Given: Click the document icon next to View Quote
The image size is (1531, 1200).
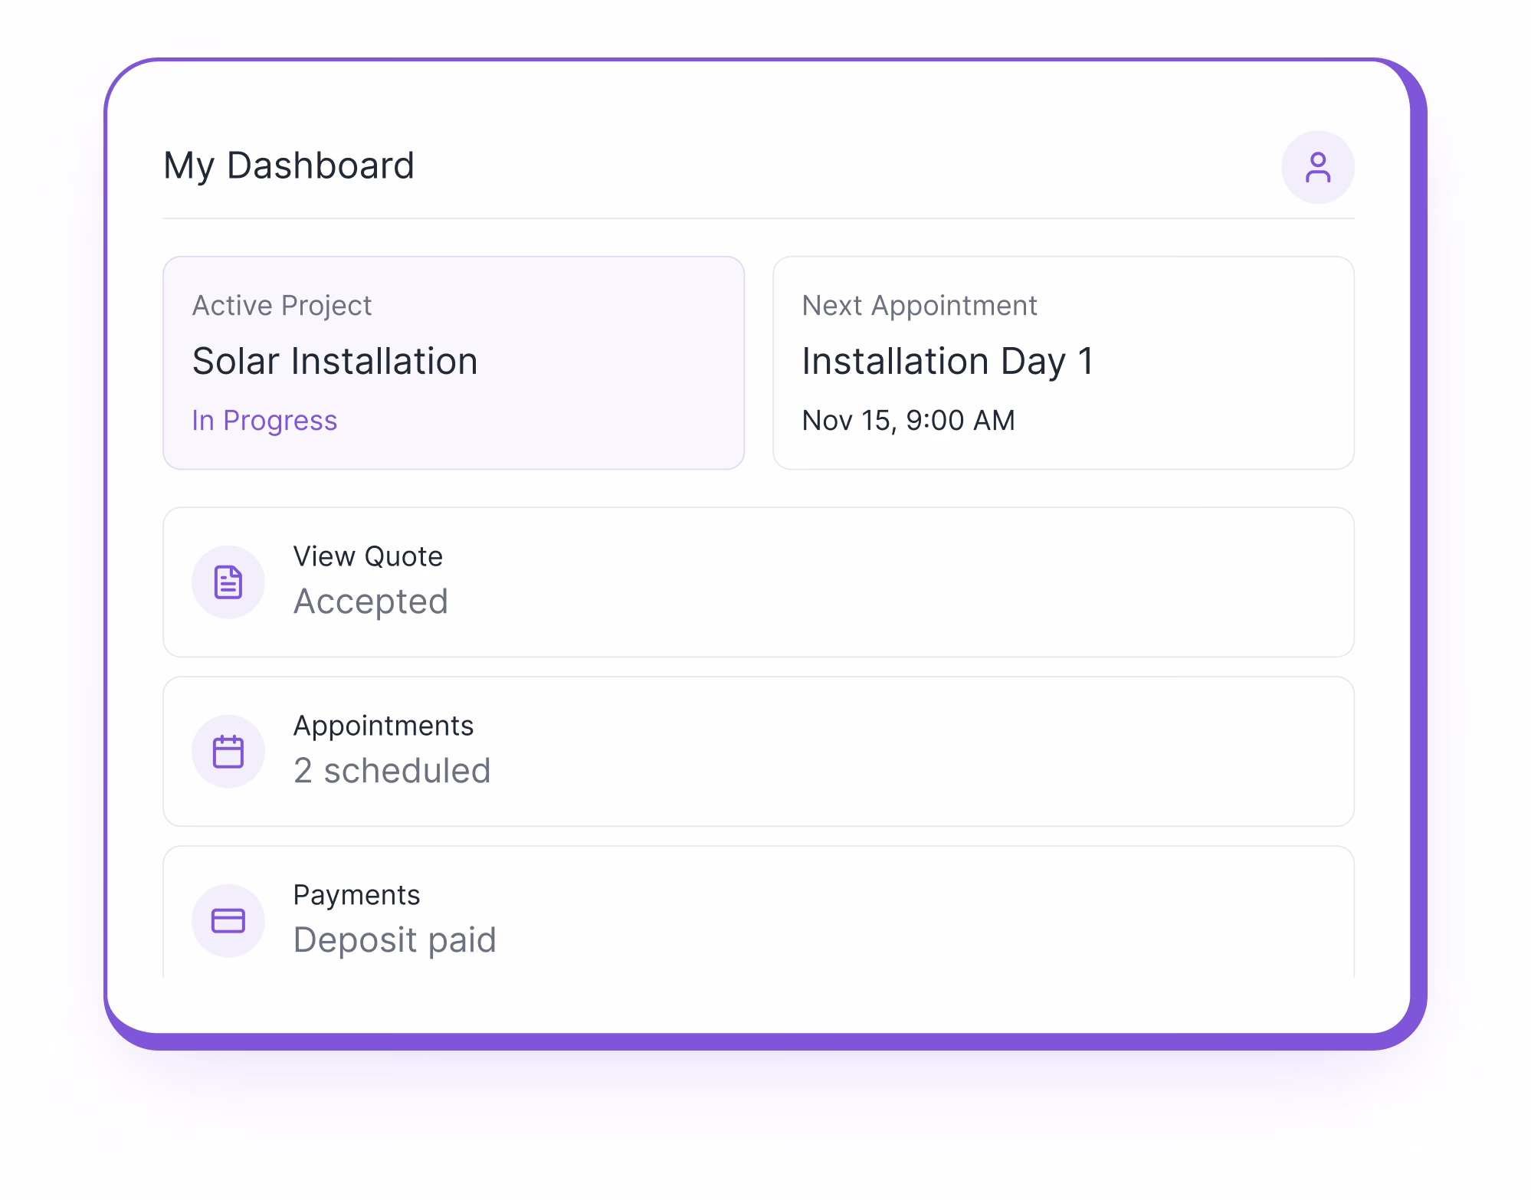Looking at the screenshot, I should click(x=228, y=582).
